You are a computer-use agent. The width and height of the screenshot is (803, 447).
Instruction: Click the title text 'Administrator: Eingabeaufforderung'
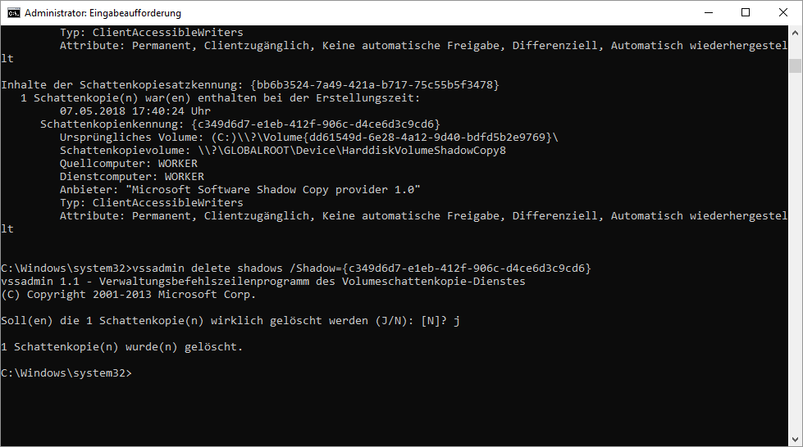pyautogui.click(x=103, y=13)
